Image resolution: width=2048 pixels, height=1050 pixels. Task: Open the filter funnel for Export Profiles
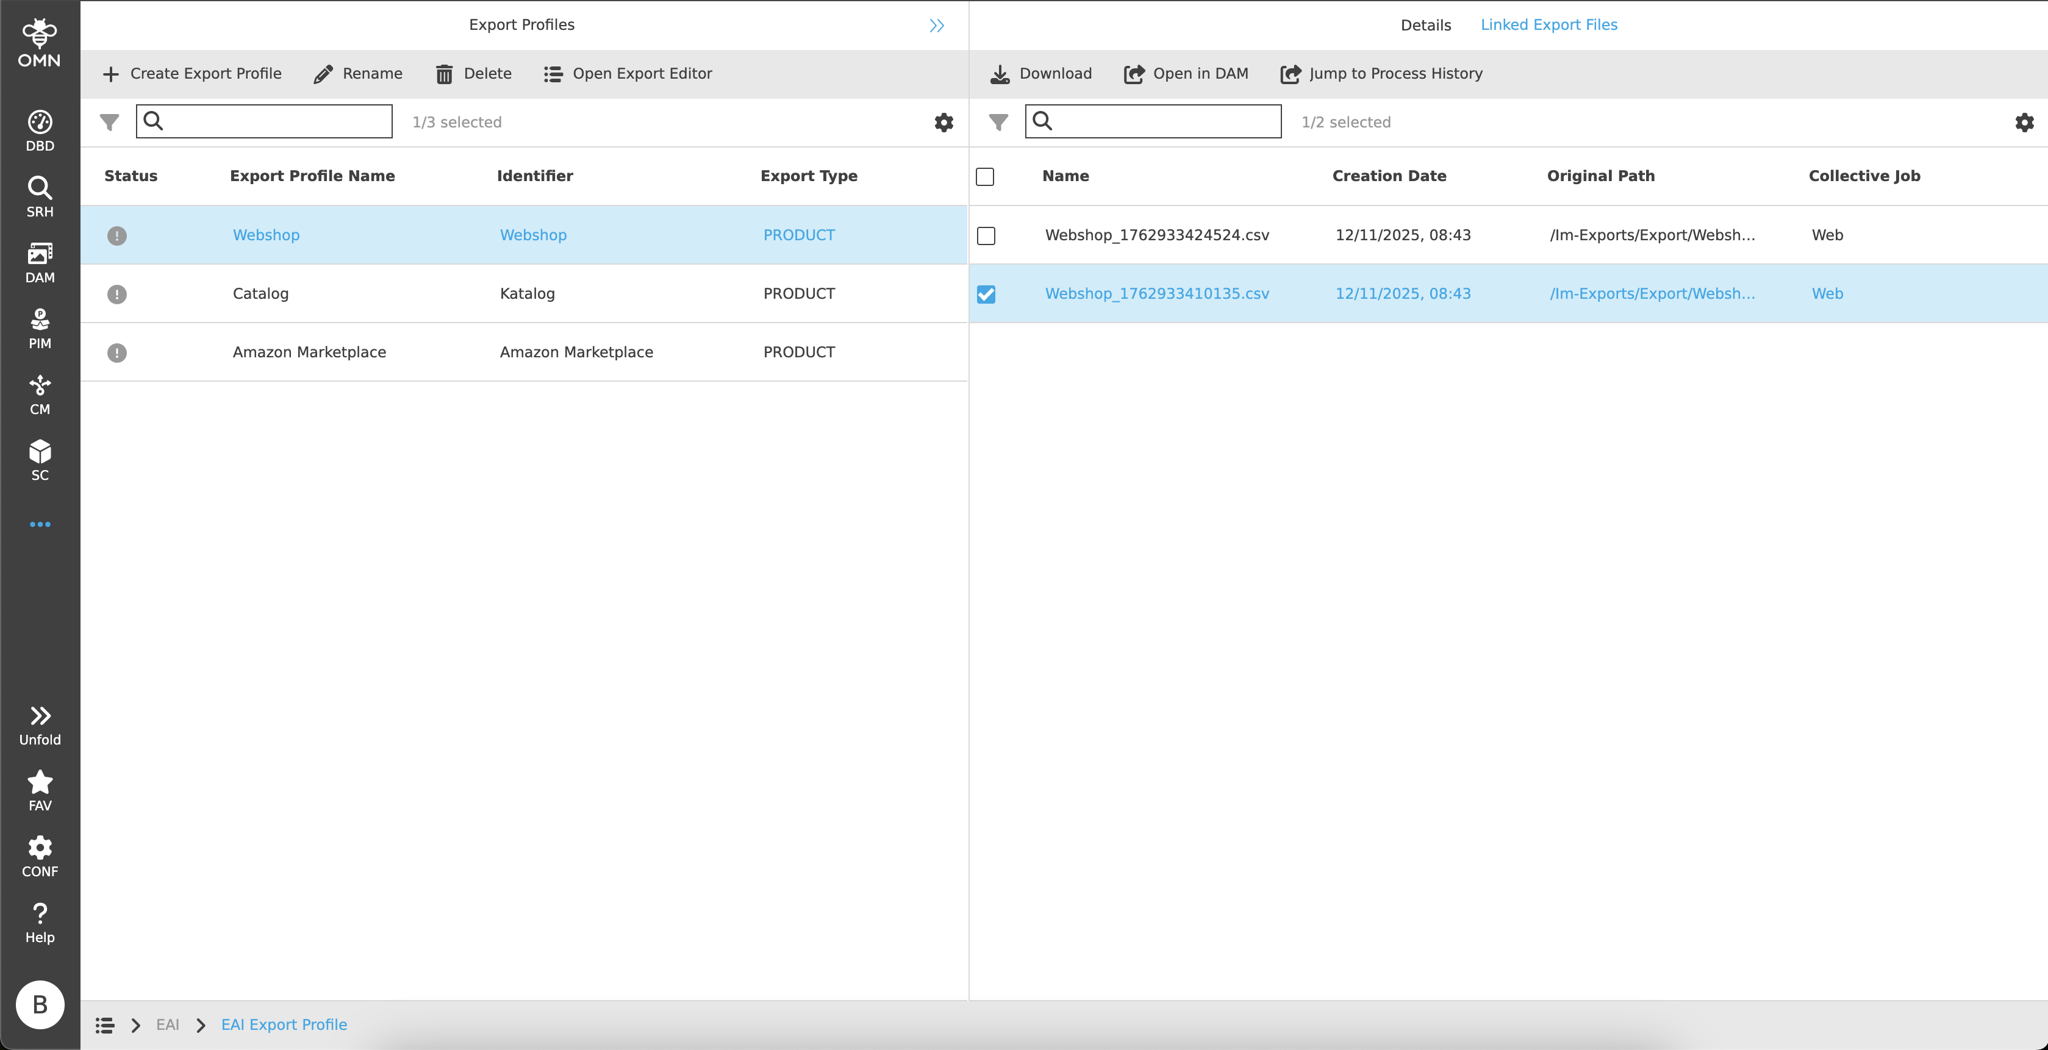[109, 121]
